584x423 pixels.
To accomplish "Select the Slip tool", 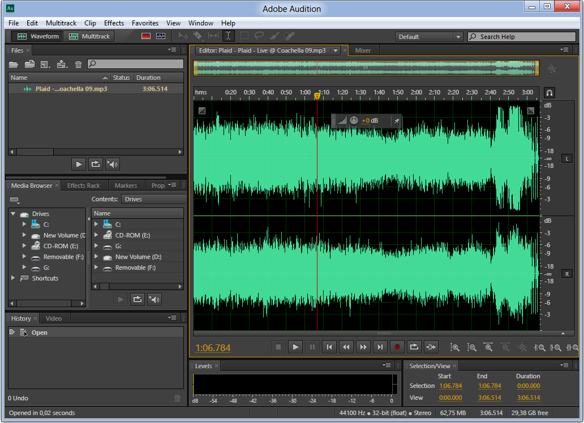I will click(213, 36).
